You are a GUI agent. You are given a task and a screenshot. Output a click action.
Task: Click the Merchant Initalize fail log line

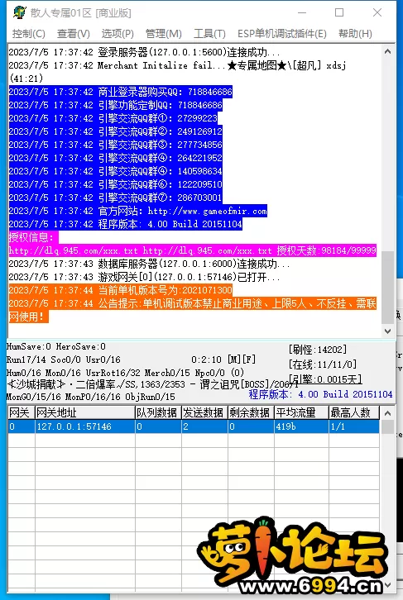pos(177,72)
